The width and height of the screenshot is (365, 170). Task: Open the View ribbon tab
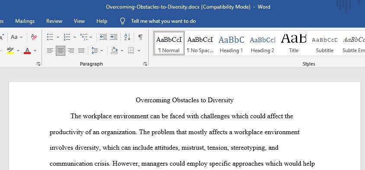tap(80, 21)
